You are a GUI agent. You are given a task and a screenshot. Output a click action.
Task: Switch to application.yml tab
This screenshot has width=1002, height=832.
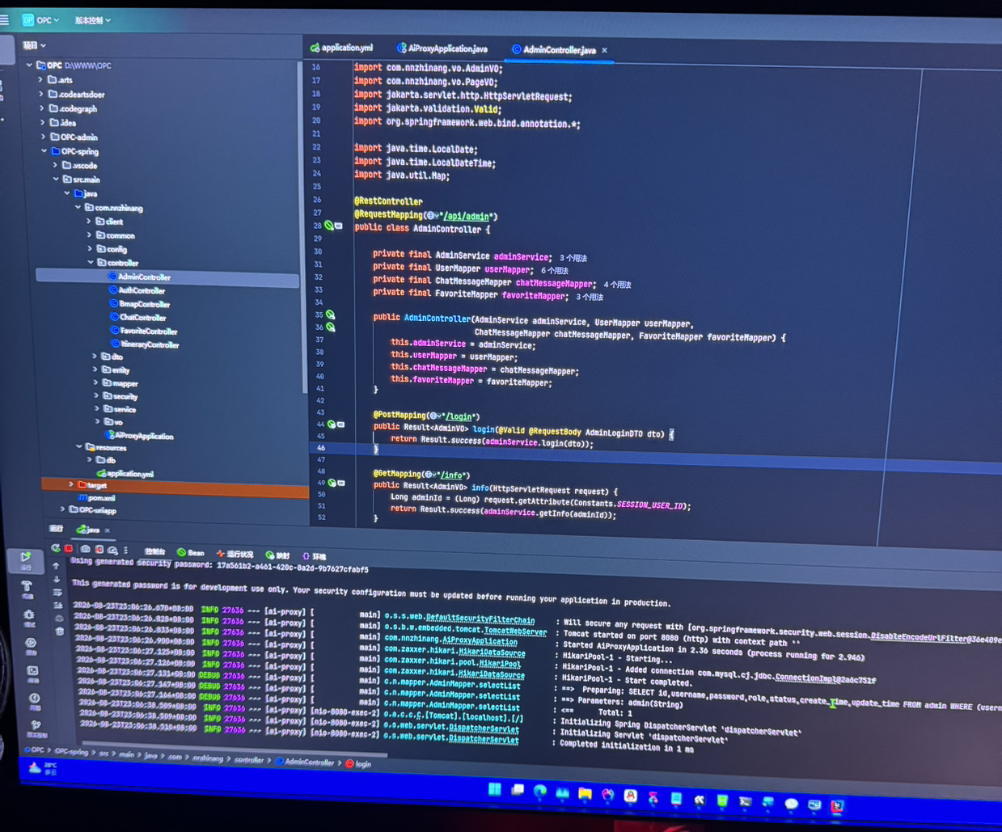tap(342, 48)
